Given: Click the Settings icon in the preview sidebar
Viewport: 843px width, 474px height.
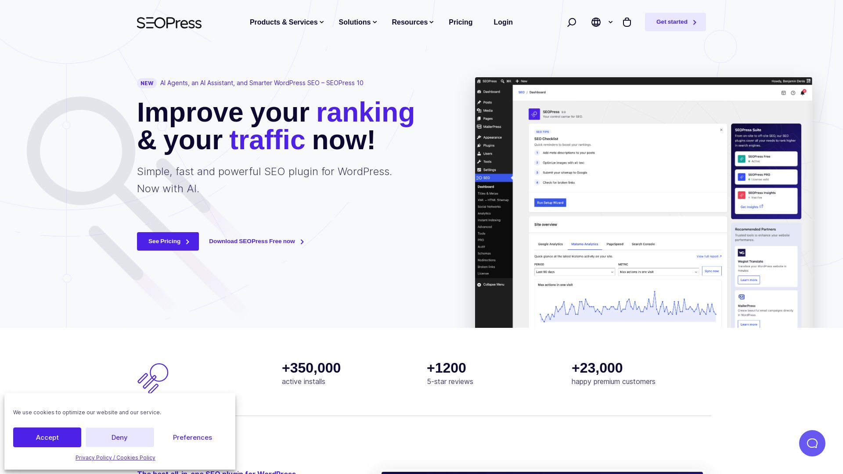Looking at the screenshot, I should (479, 170).
